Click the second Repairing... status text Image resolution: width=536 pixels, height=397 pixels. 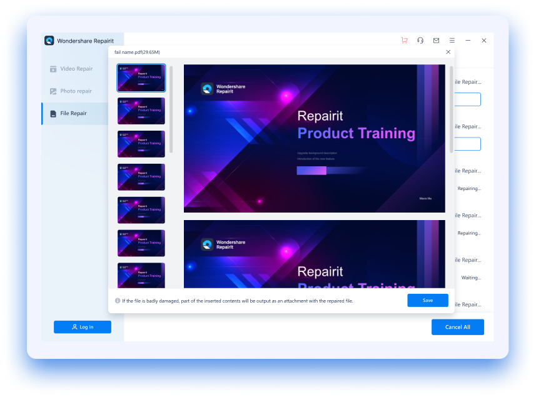pyautogui.click(x=469, y=233)
